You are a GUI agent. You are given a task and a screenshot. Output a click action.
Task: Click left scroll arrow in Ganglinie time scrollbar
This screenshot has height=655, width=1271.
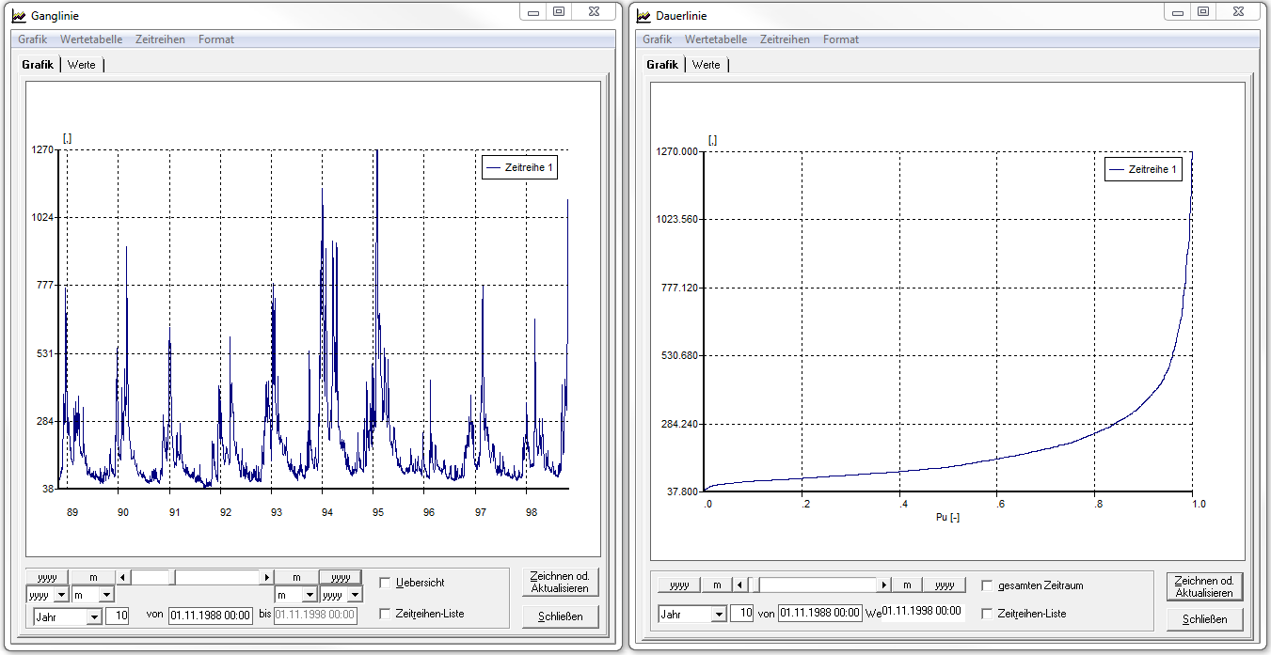coord(122,577)
